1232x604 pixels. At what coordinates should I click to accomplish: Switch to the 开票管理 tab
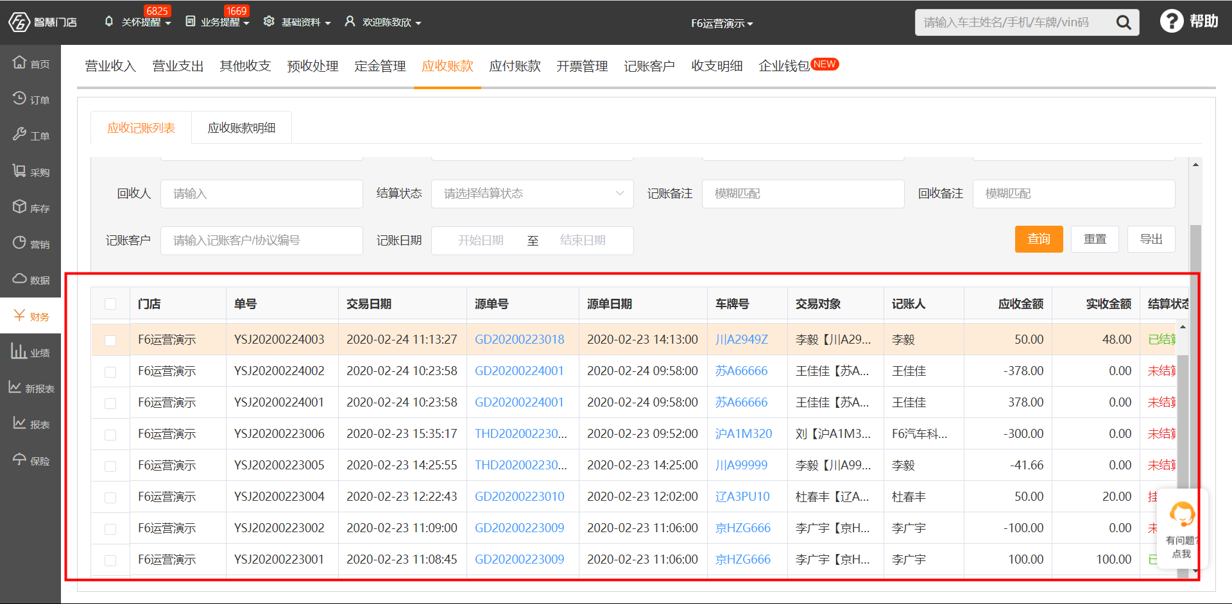[582, 66]
